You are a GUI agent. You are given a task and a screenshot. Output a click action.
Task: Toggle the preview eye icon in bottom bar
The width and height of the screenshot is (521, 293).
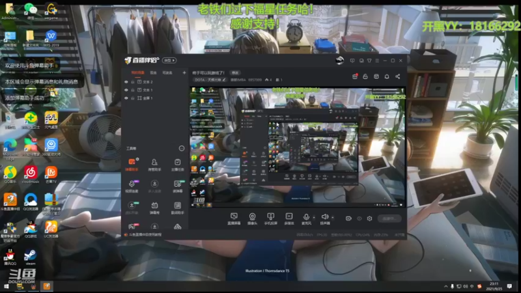coord(359,219)
